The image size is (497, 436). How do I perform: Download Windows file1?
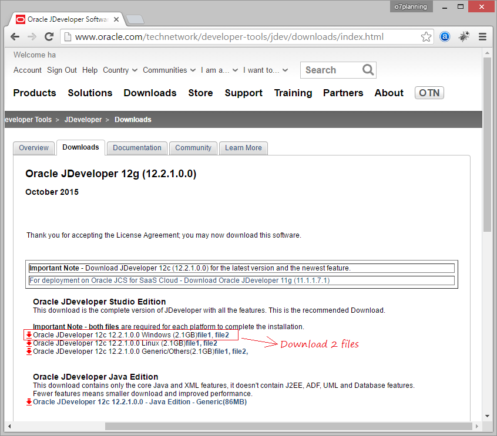click(204, 335)
